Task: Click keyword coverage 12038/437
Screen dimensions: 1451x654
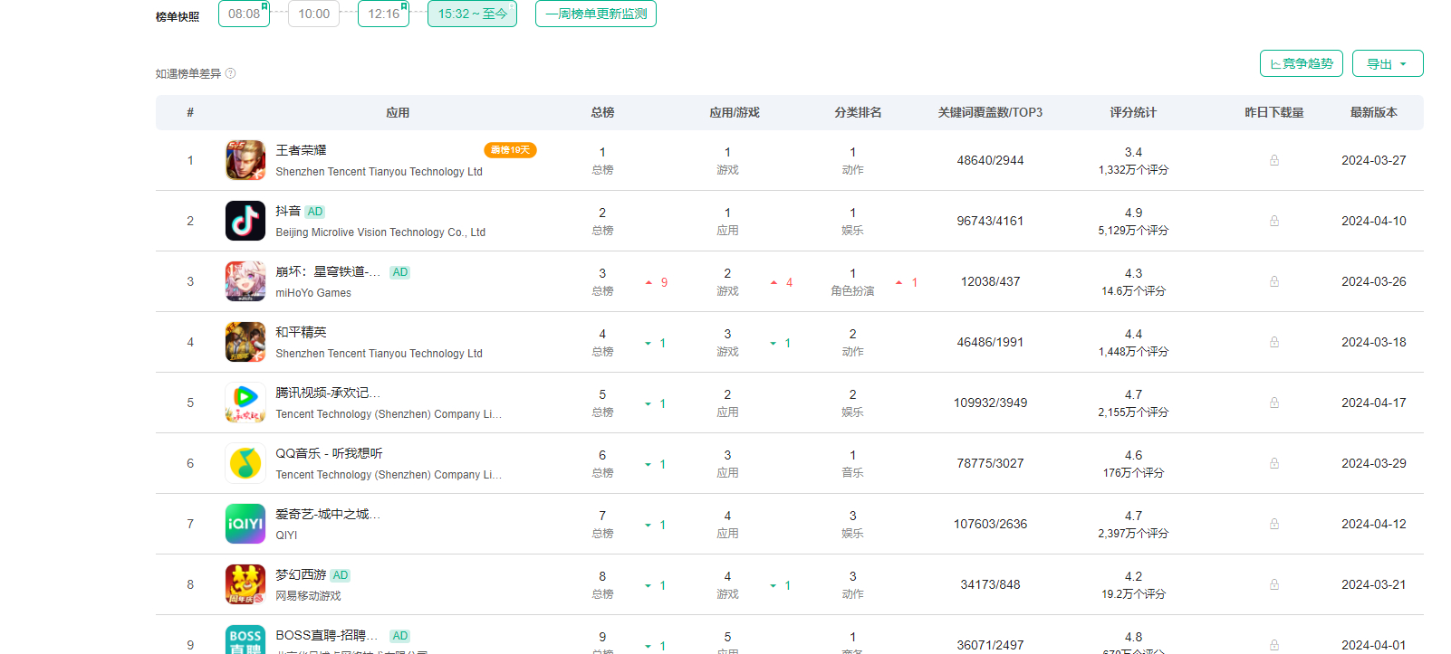Action: pos(990,281)
